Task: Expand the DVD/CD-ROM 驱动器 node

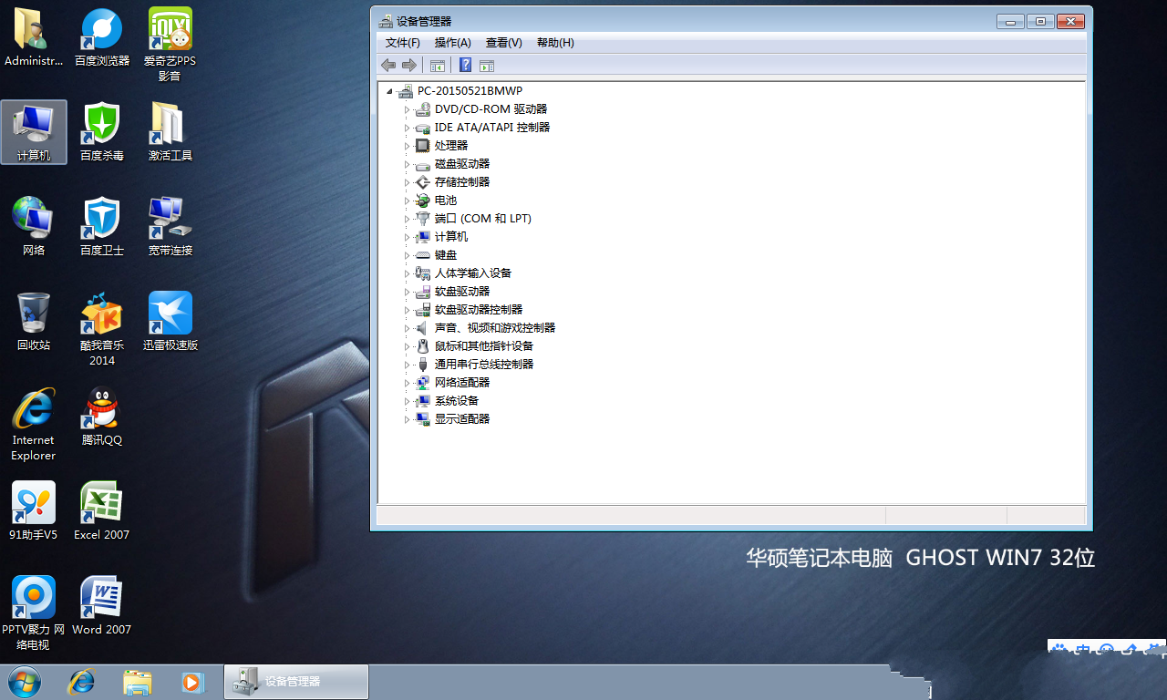Action: pos(408,109)
